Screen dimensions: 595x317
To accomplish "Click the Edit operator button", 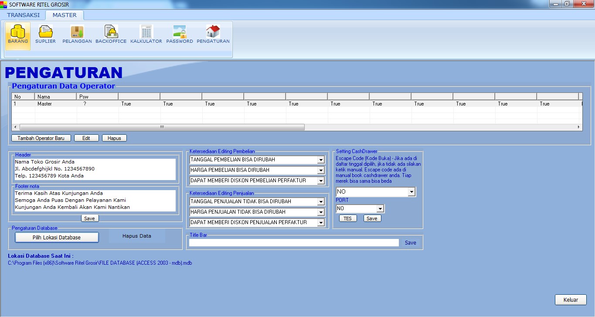I will [x=86, y=138].
